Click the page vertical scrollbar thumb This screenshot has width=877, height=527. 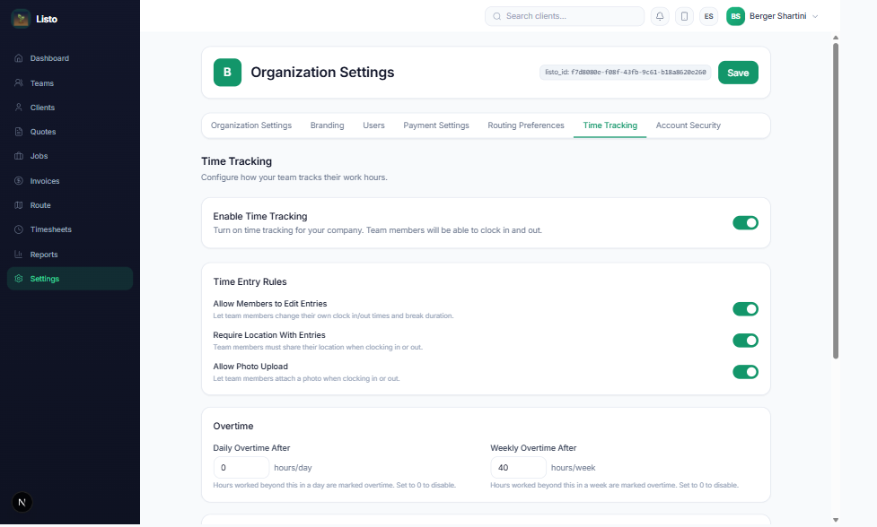coord(836,201)
